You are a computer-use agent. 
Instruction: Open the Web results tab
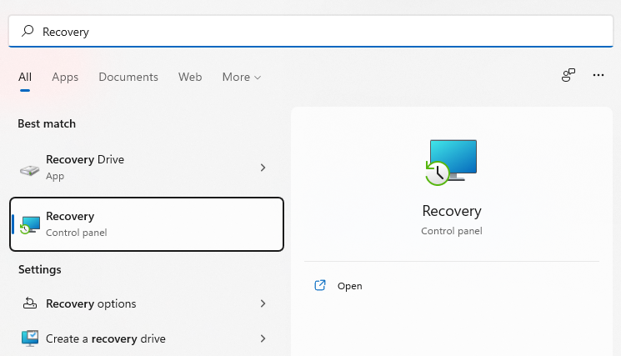pyautogui.click(x=190, y=77)
